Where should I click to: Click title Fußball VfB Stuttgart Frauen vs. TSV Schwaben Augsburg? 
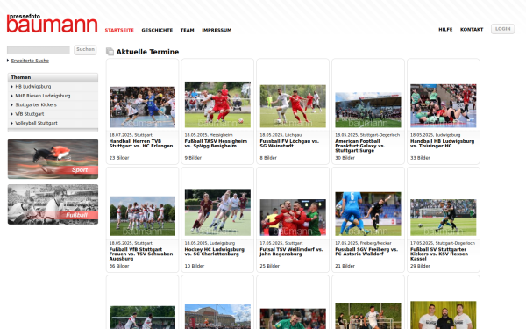pos(141,254)
